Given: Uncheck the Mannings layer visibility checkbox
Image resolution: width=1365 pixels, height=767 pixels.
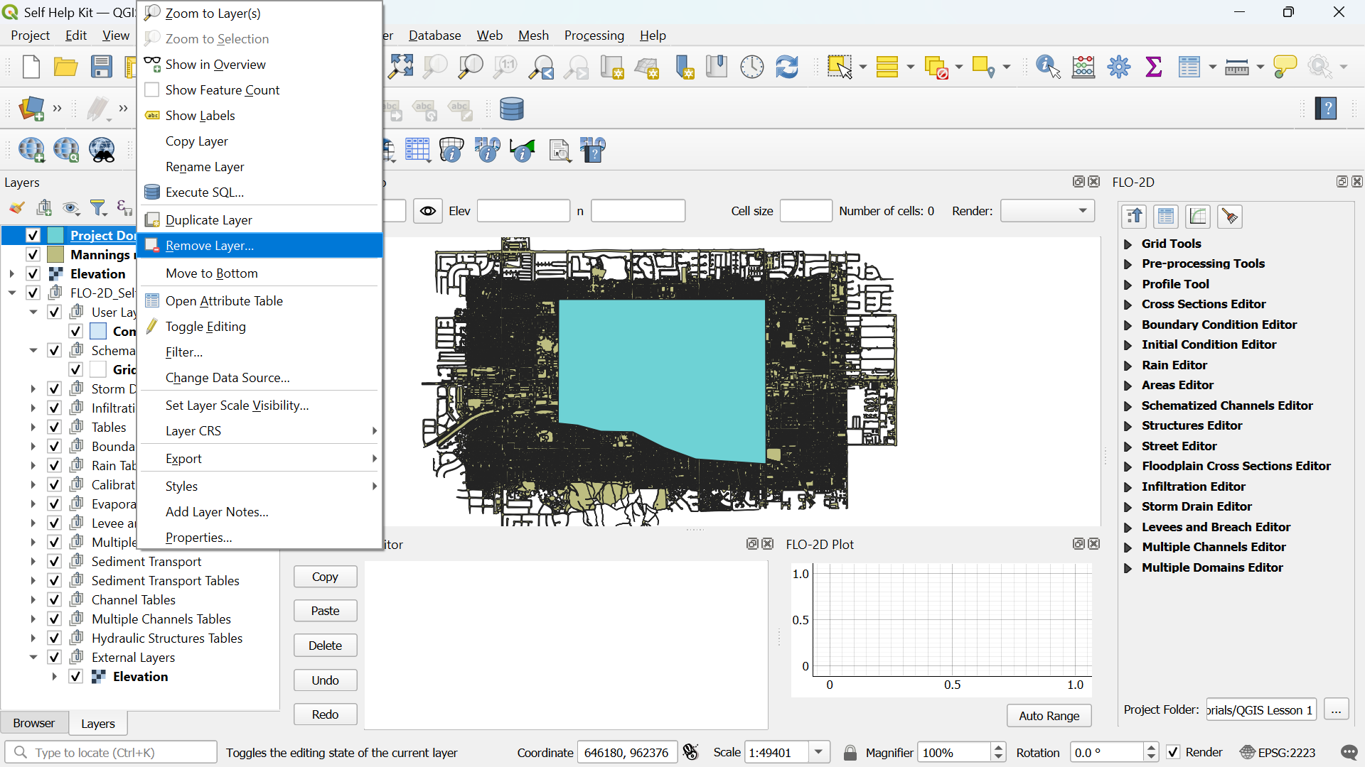Looking at the screenshot, I should tap(33, 254).
